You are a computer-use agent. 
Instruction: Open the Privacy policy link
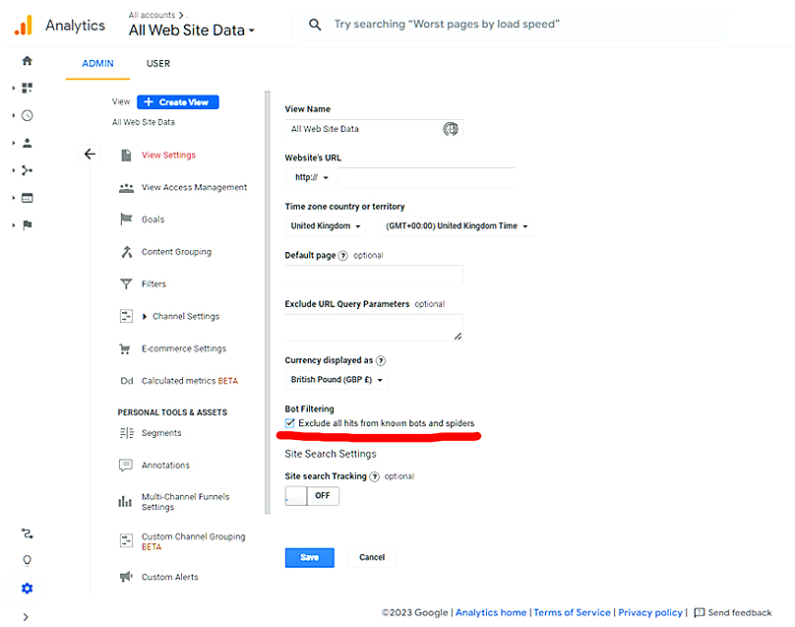(x=650, y=613)
